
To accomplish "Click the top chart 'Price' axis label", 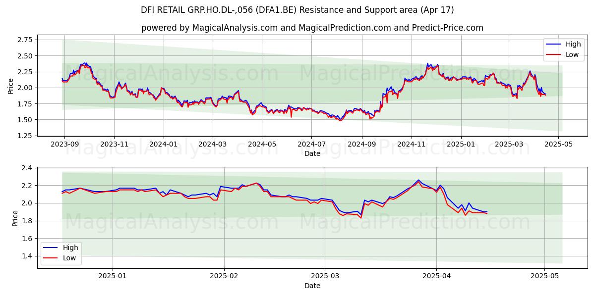I will [11, 86].
